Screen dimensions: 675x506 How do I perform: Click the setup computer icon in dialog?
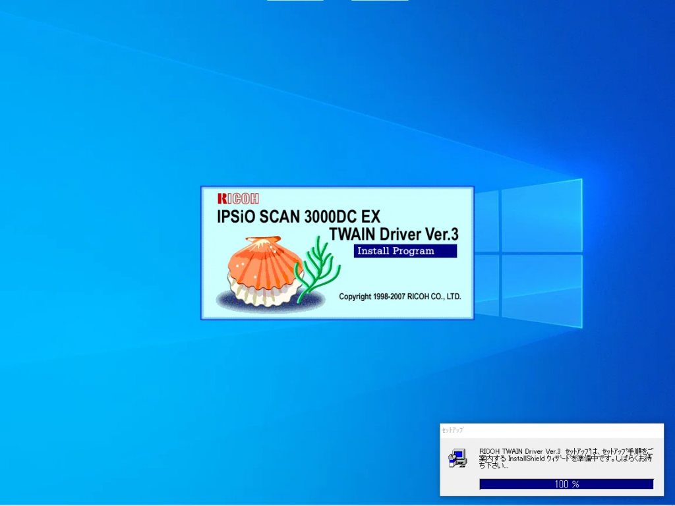pyautogui.click(x=457, y=459)
